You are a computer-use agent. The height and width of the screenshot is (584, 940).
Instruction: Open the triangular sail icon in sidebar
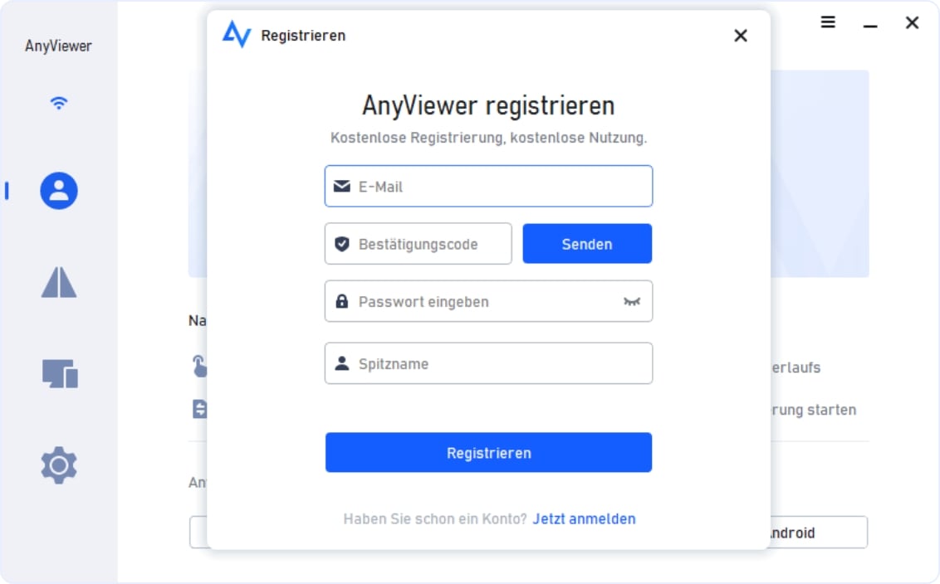[59, 283]
